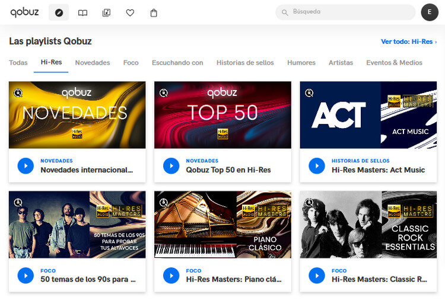Play the Novedades internacionales playlist

(x=26, y=166)
